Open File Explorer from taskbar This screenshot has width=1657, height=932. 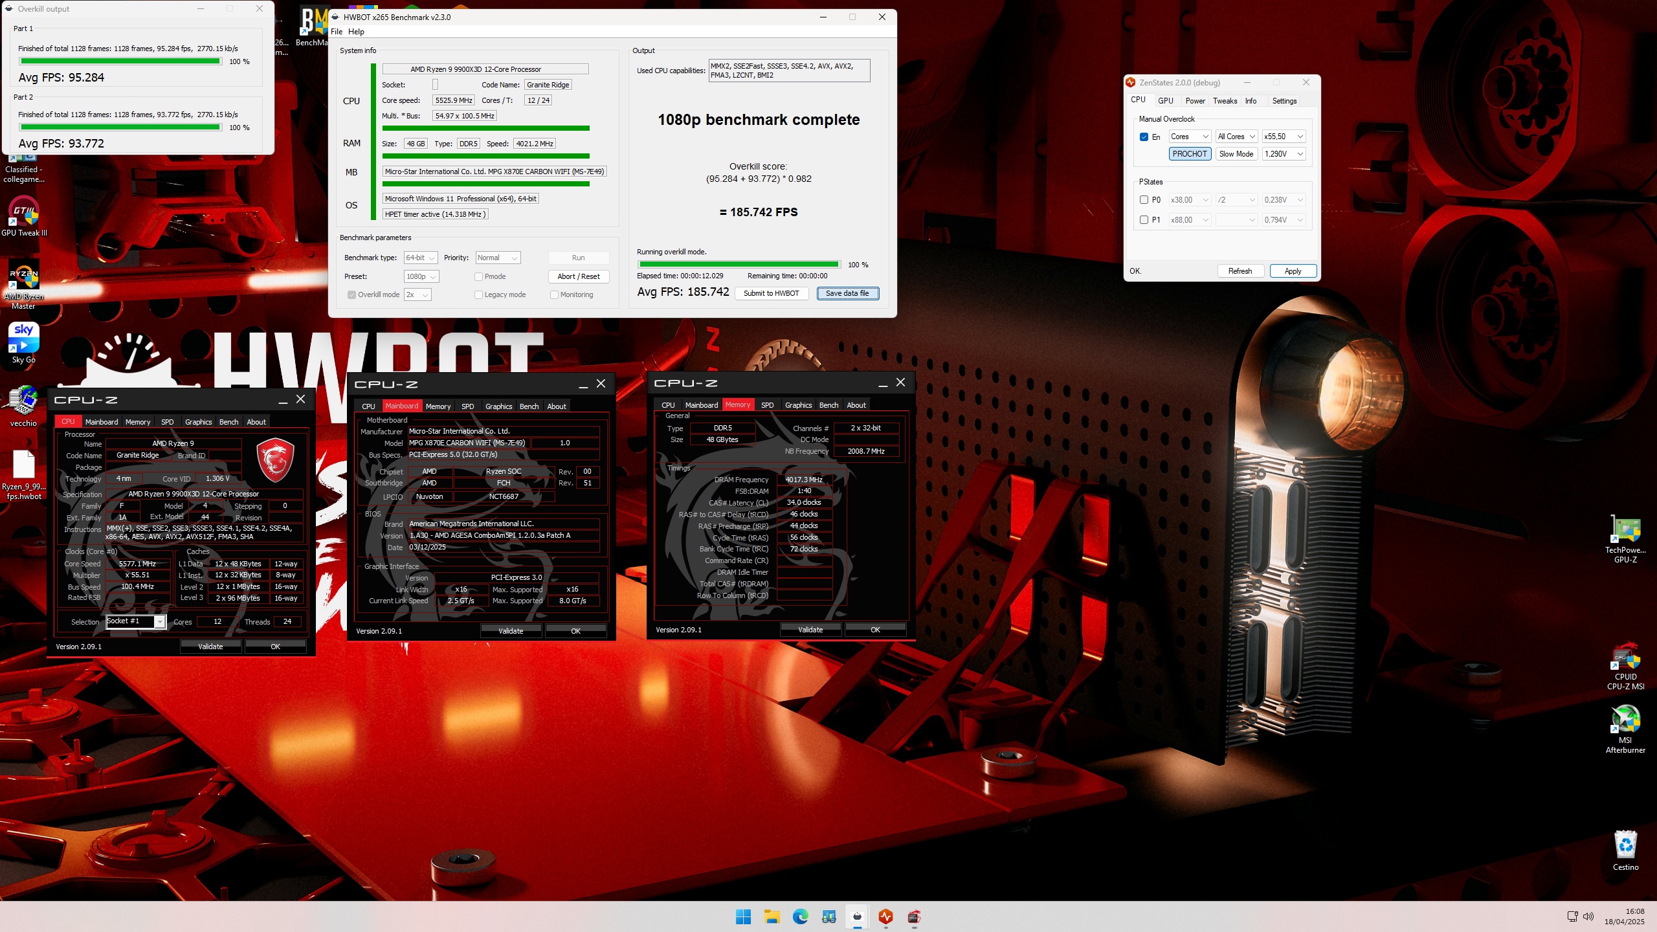(772, 916)
